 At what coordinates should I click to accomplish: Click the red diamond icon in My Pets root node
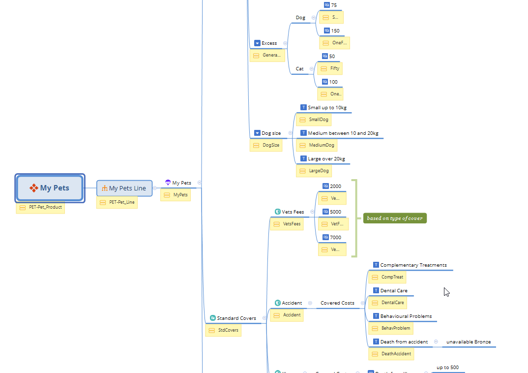coord(34,188)
